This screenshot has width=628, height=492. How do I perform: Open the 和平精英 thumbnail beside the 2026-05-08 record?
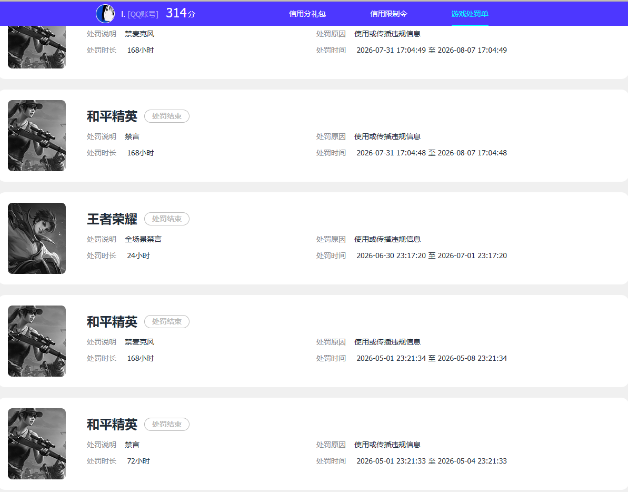click(x=37, y=341)
